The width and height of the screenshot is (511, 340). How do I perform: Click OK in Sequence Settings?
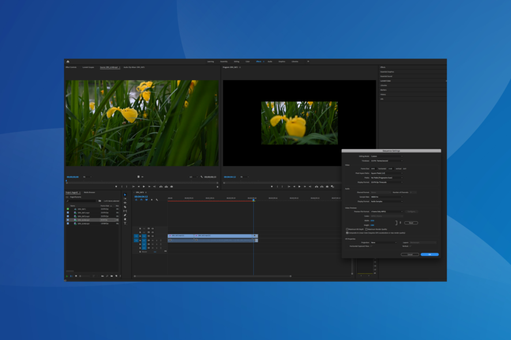430,254
